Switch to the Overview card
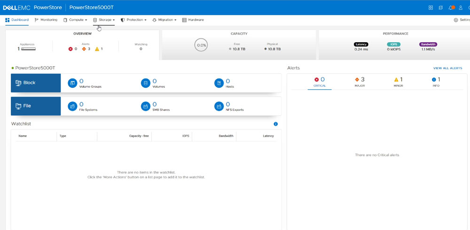The height and width of the screenshot is (230, 470). point(82,45)
